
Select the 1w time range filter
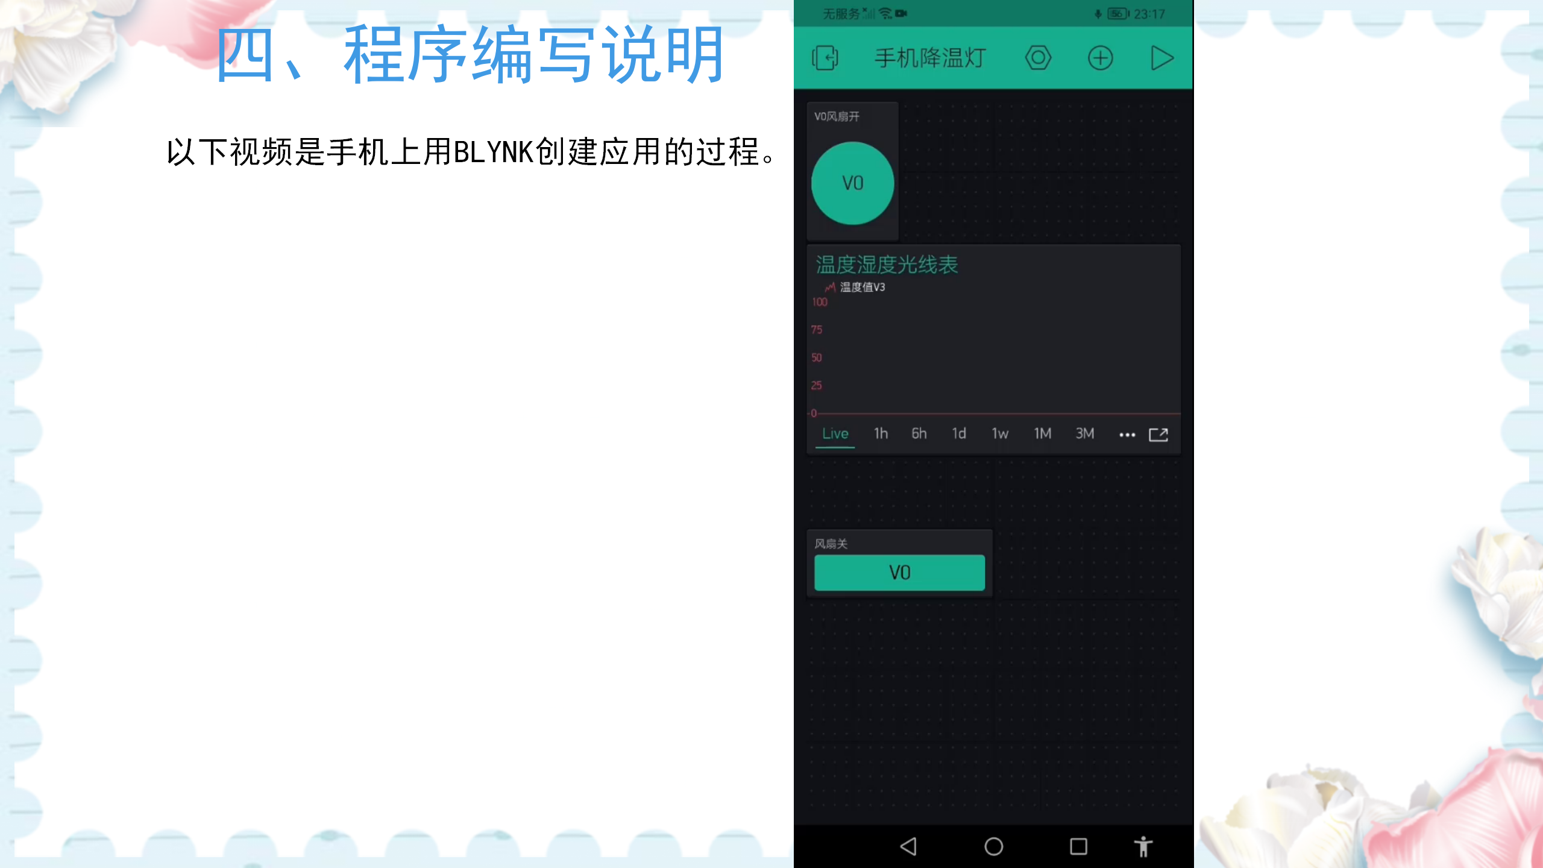click(x=999, y=432)
